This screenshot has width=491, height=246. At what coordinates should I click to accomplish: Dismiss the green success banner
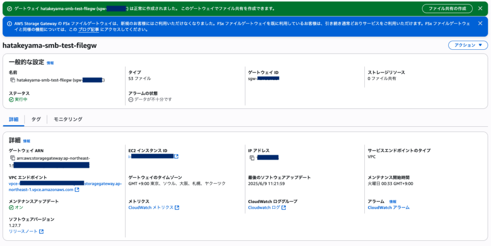point(480,9)
